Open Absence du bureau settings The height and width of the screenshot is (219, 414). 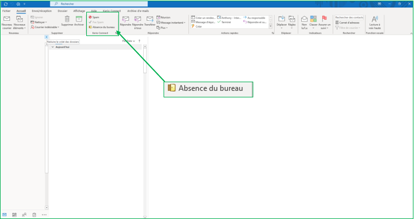point(102,27)
